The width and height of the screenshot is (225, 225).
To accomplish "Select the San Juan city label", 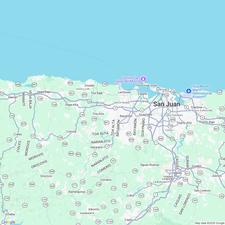I will pyautogui.click(x=167, y=104).
